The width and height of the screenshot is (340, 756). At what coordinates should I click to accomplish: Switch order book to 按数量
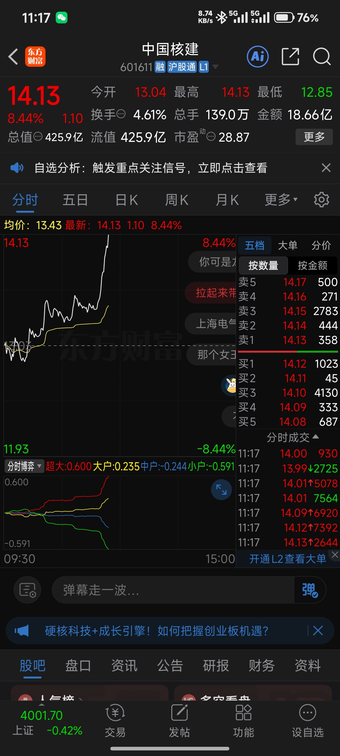tap(263, 265)
